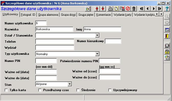
Task: Open help with the question mark icon
Action: [167, 9]
